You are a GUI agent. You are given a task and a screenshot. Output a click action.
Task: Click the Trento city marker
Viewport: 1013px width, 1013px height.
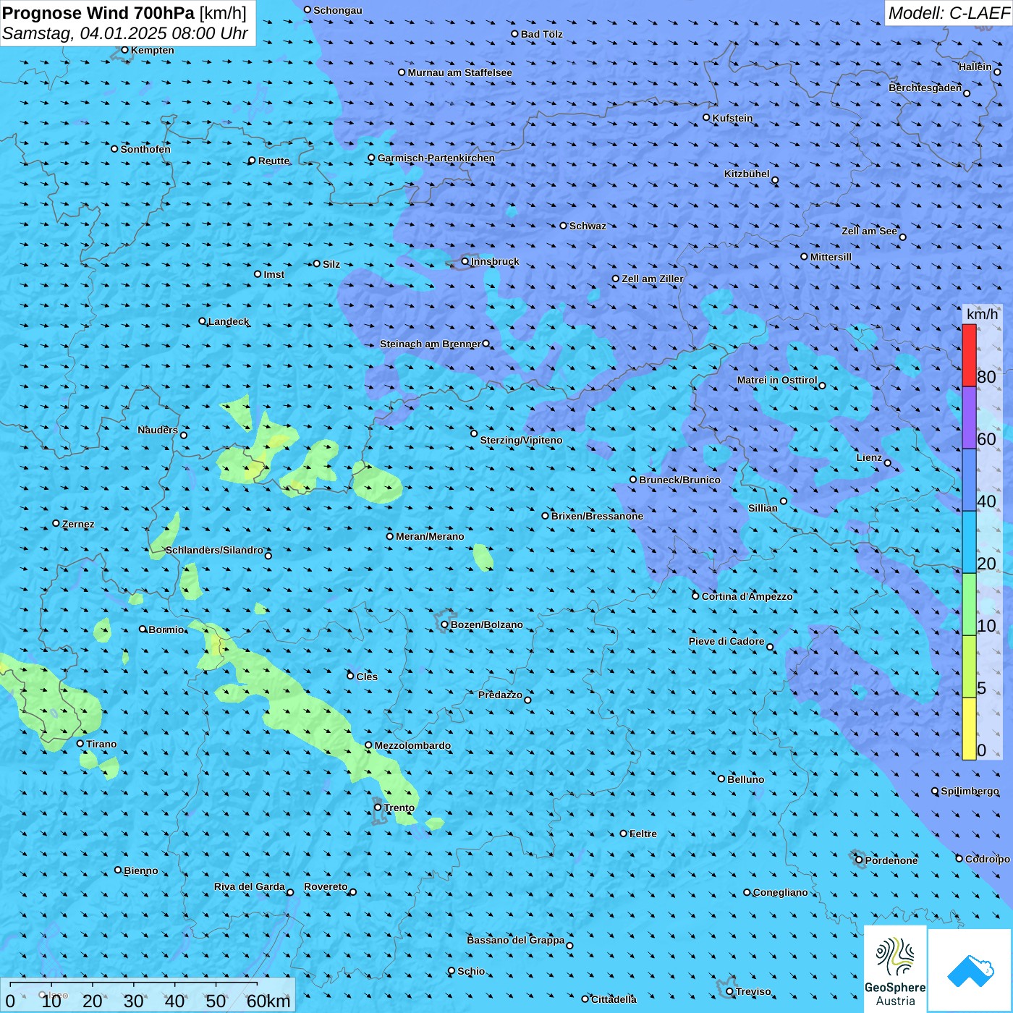coord(378,808)
